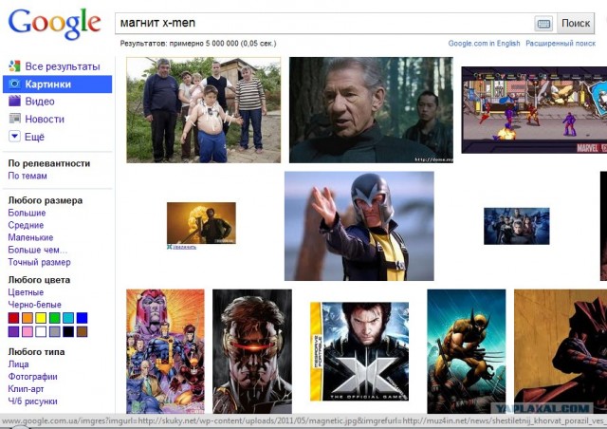Open Все результаты search tab
607x429 pixels.
pyautogui.click(x=63, y=66)
